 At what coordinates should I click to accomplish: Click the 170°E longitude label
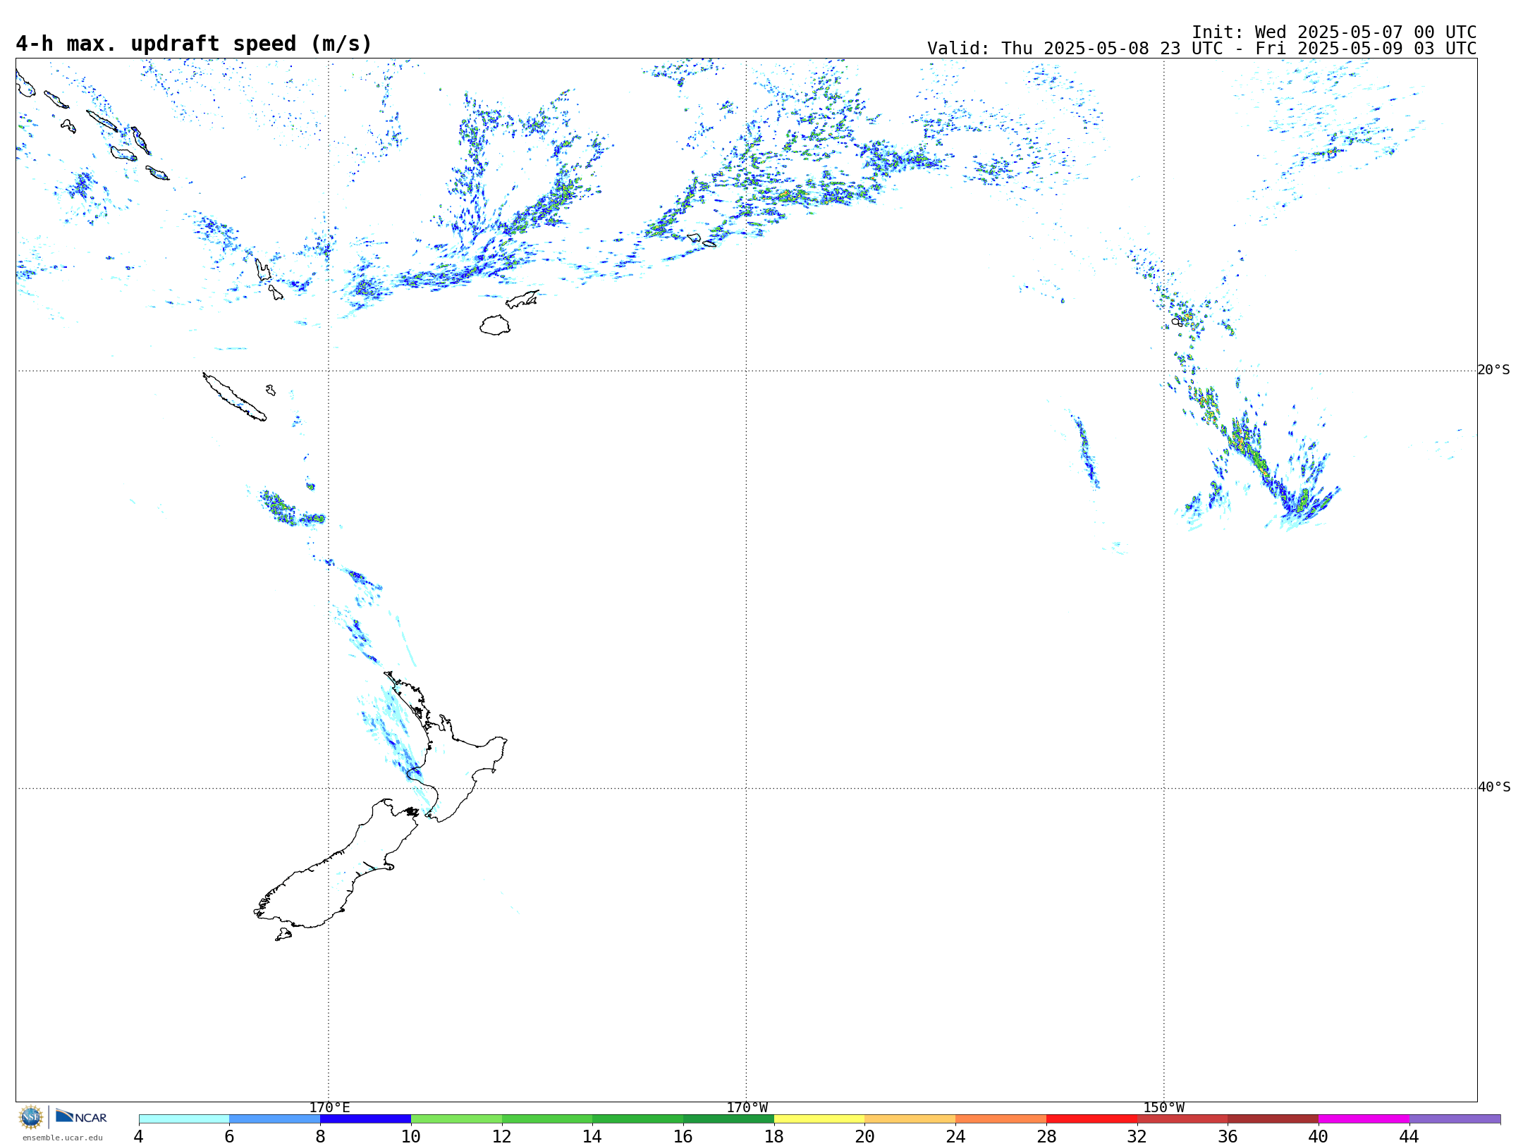pos(329,1107)
